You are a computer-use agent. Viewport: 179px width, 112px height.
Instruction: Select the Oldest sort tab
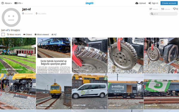pos(27,35)
